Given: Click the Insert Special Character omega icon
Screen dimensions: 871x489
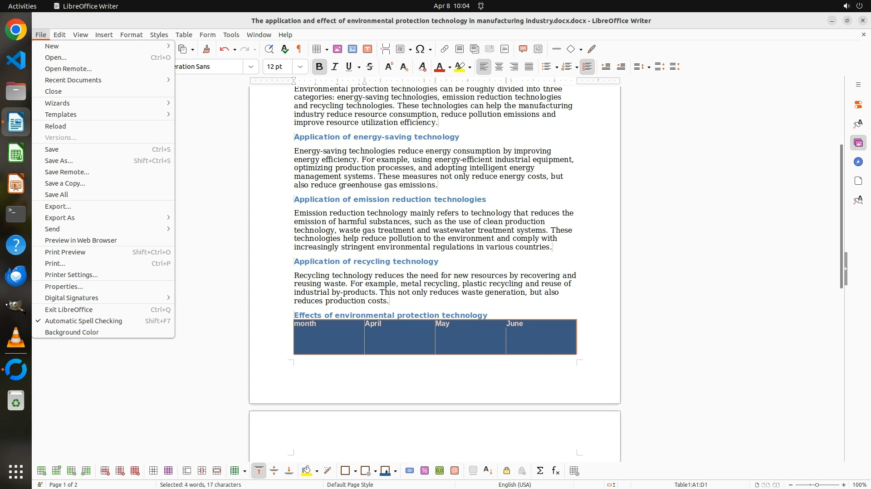Looking at the screenshot, I should pyautogui.click(x=420, y=49).
